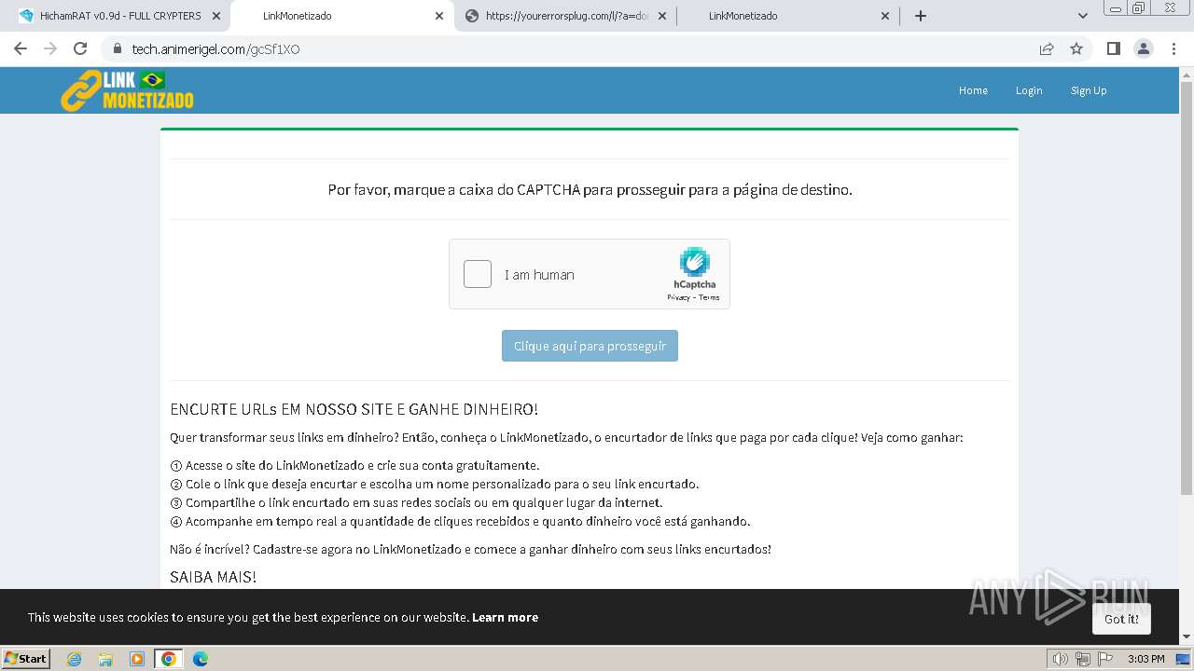Close the last LinkMonetizado tab

885,16
